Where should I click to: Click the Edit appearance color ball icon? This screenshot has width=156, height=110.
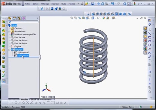coord(104,18)
